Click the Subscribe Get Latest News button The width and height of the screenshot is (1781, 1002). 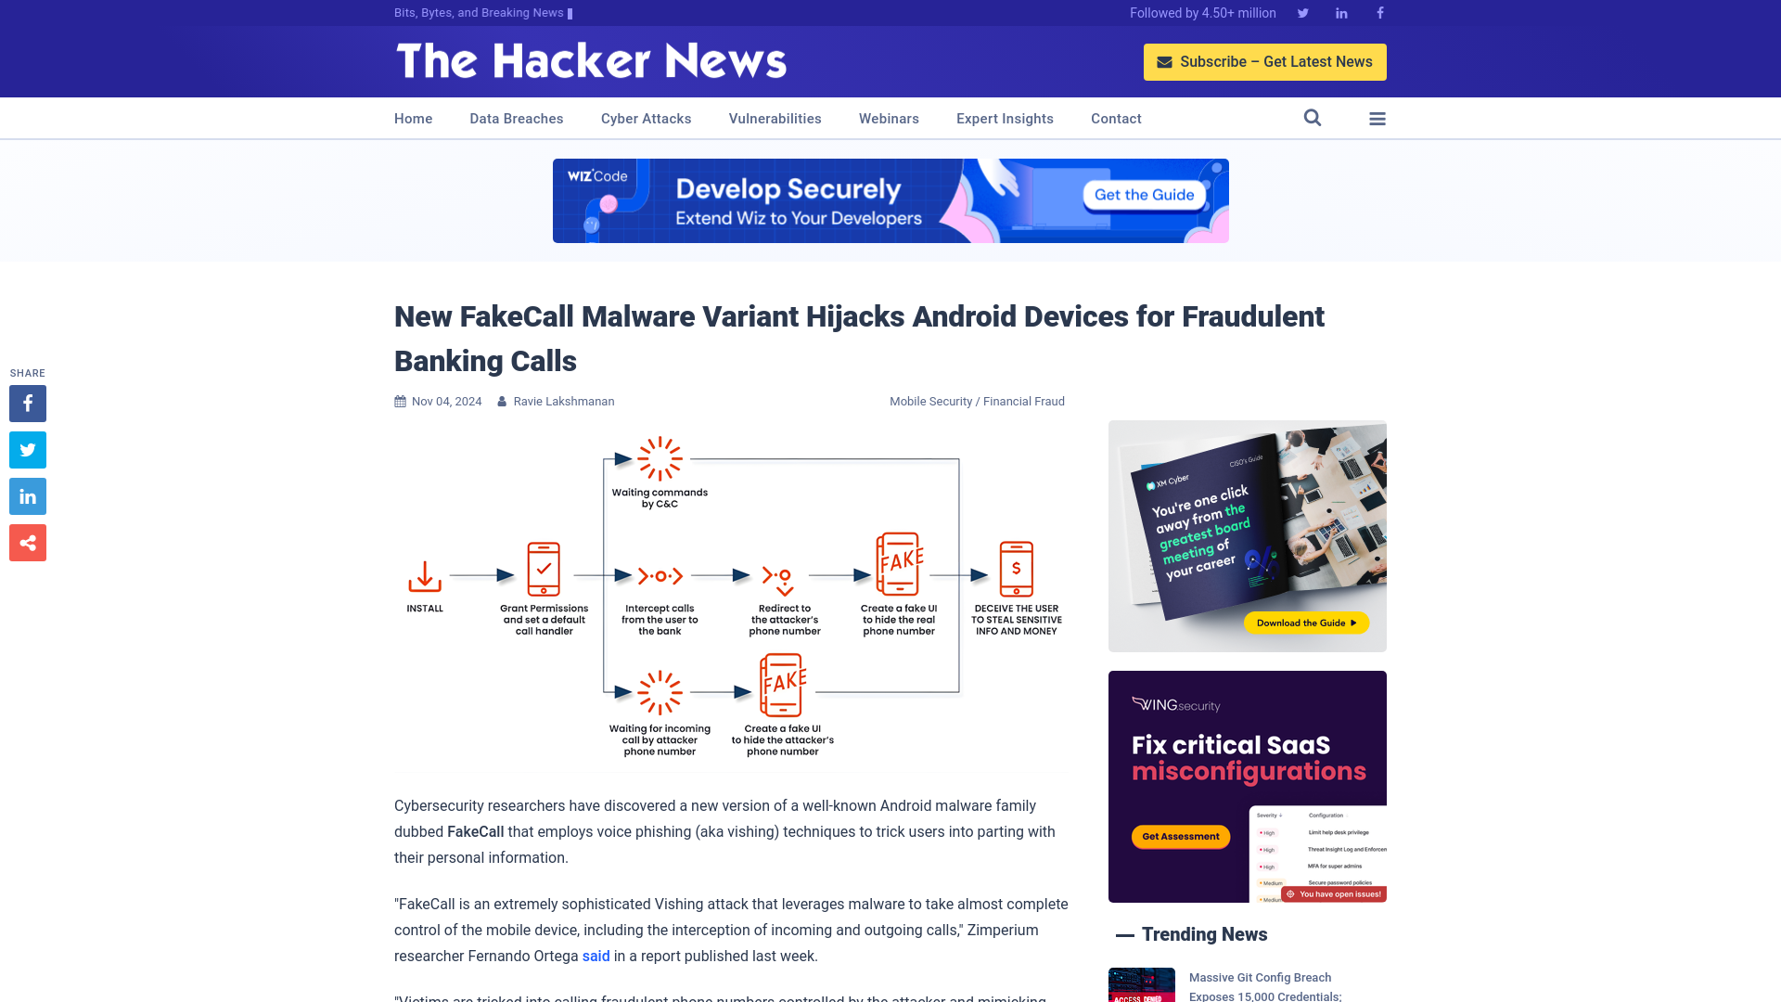[x=1265, y=61]
